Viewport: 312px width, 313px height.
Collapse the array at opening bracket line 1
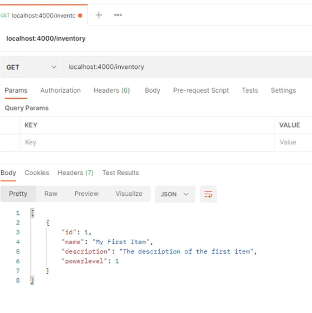[32, 213]
